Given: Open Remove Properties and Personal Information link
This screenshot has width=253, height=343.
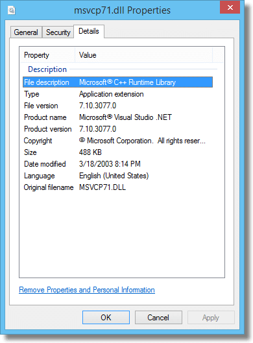Looking at the screenshot, I should point(87,290).
